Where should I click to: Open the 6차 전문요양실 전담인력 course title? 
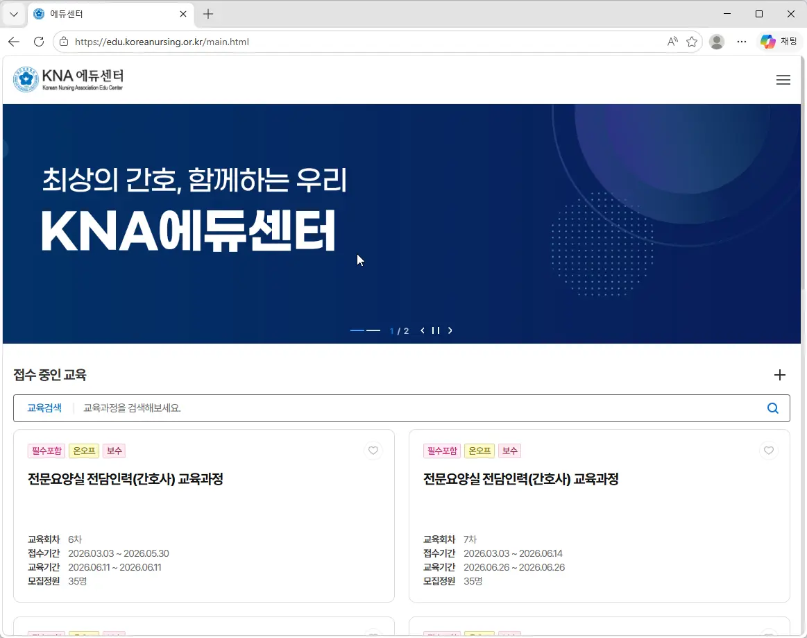[x=125, y=479]
